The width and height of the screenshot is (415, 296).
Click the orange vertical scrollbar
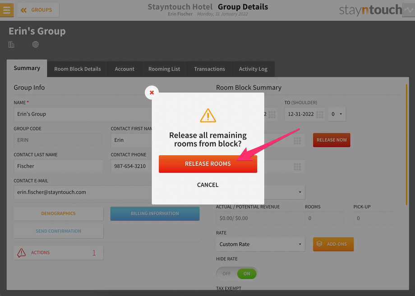click(x=406, y=145)
